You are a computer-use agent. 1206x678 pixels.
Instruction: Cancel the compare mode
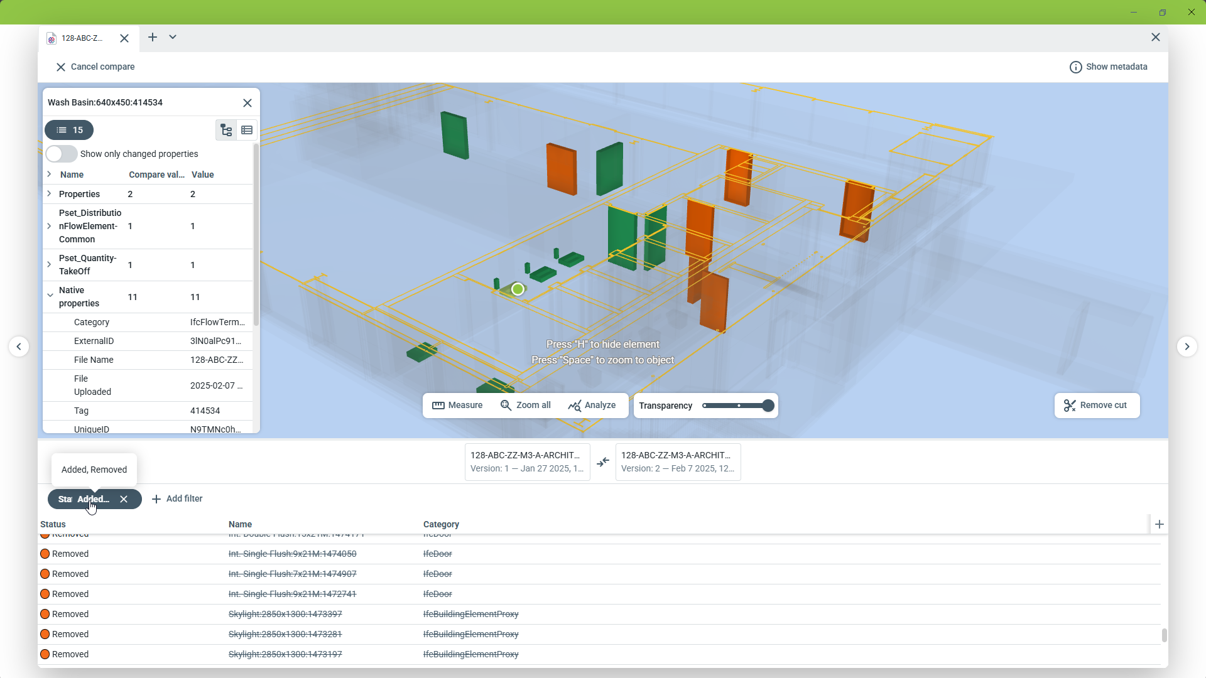[95, 67]
